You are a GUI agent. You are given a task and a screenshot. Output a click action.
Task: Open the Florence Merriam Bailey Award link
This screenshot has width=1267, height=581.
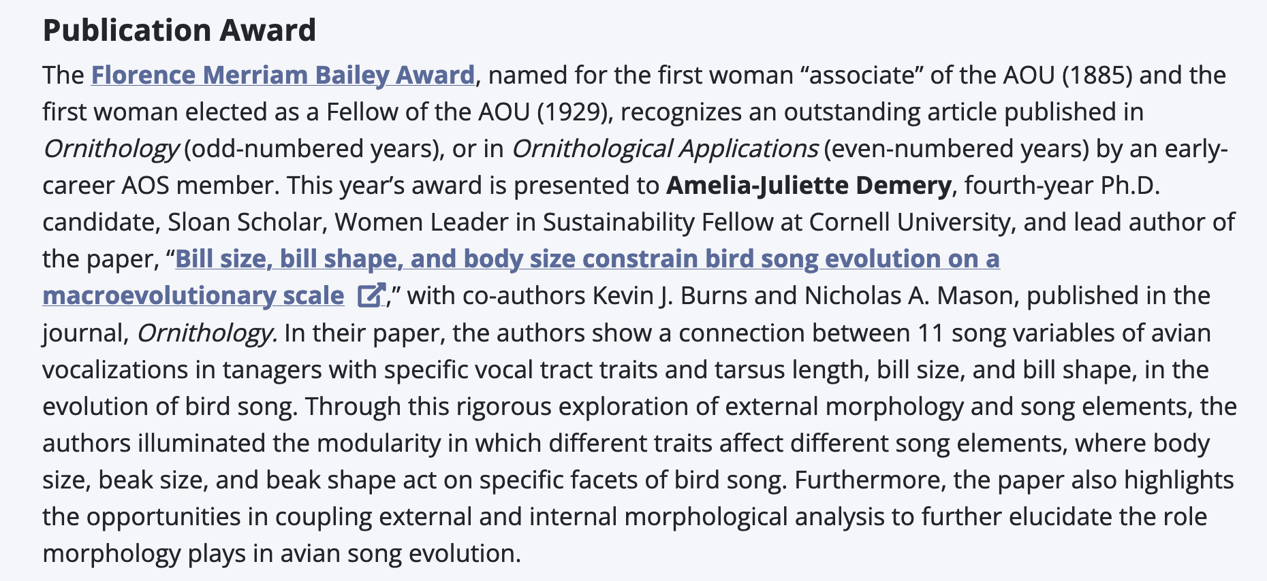[283, 75]
